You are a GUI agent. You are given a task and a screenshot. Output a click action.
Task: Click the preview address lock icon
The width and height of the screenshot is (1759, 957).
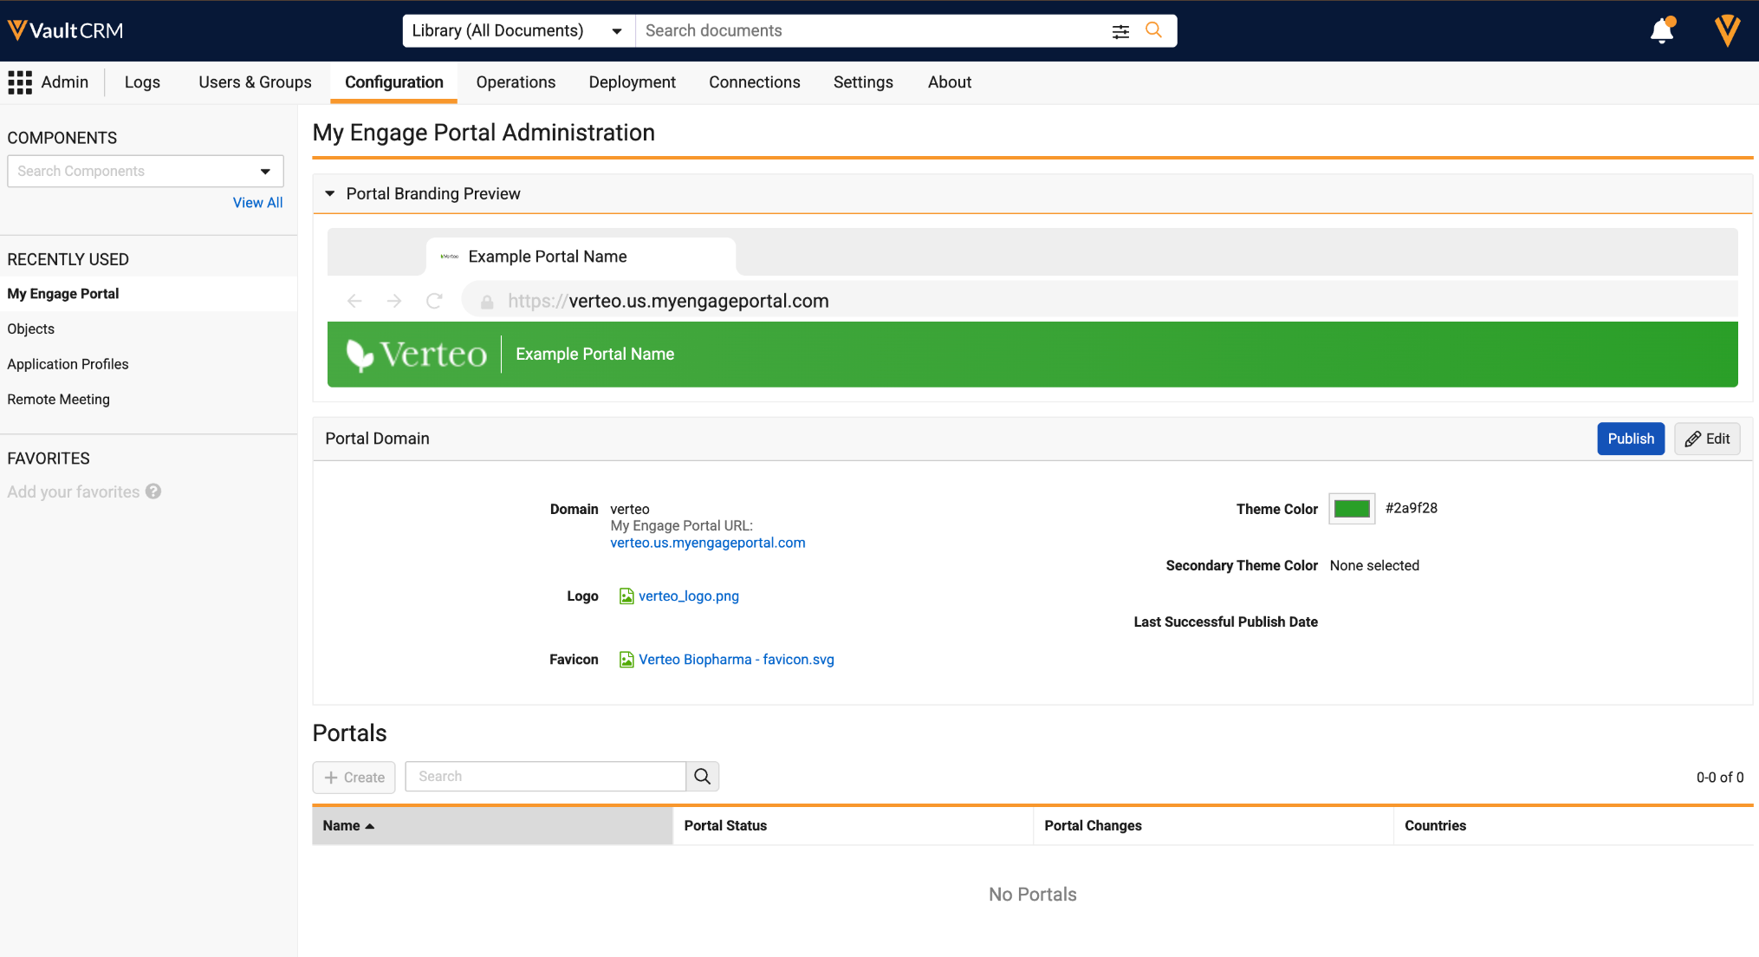tap(487, 302)
